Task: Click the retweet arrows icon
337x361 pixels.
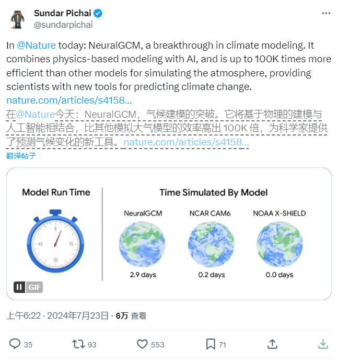Action: [x=78, y=344]
